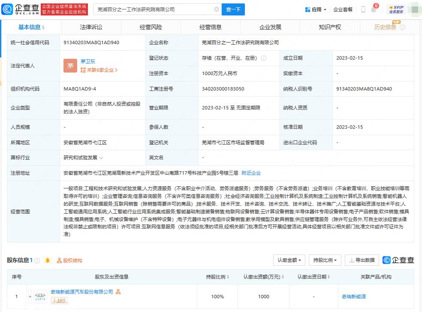Open the 奇瑞新能源 related product link
The height and width of the screenshot is (312, 422).
click(354, 297)
